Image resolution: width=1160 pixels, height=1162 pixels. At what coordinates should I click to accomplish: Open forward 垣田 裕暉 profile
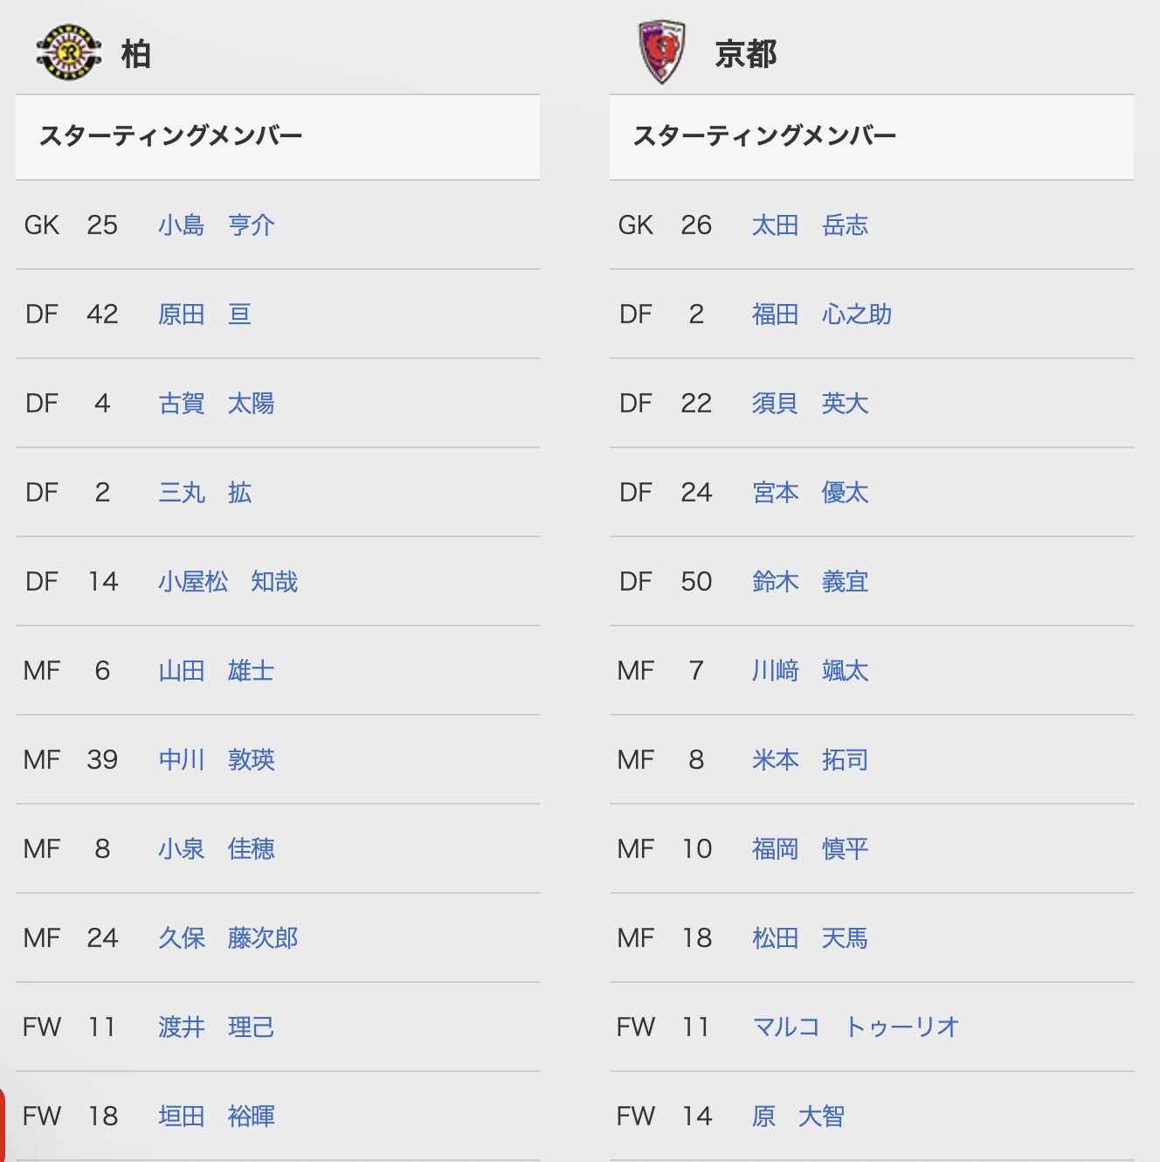(217, 1117)
